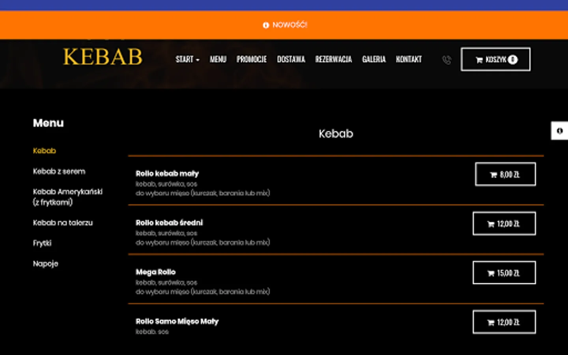Expand the info panel tab on the right edge

pos(559,130)
